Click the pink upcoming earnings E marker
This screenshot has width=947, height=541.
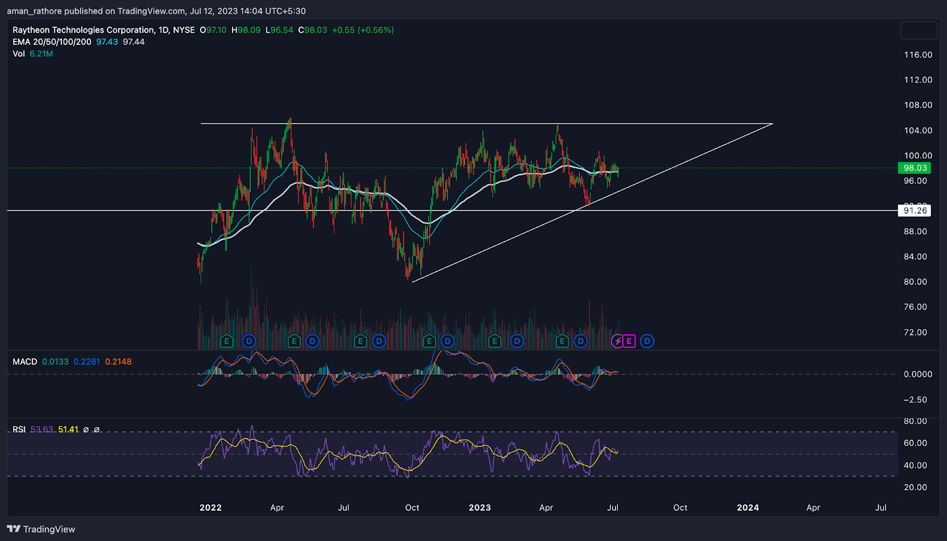(x=629, y=341)
